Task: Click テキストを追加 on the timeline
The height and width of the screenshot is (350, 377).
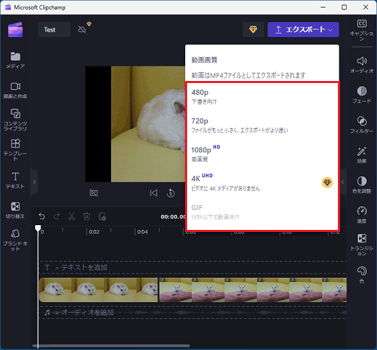Action: (82, 268)
